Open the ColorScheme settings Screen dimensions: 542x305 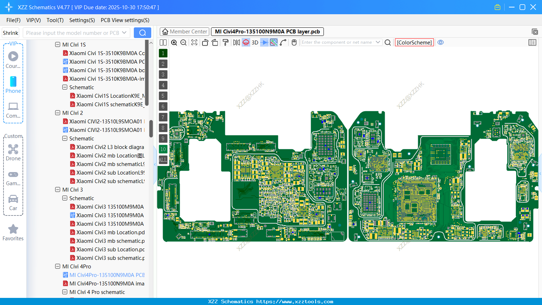click(414, 42)
